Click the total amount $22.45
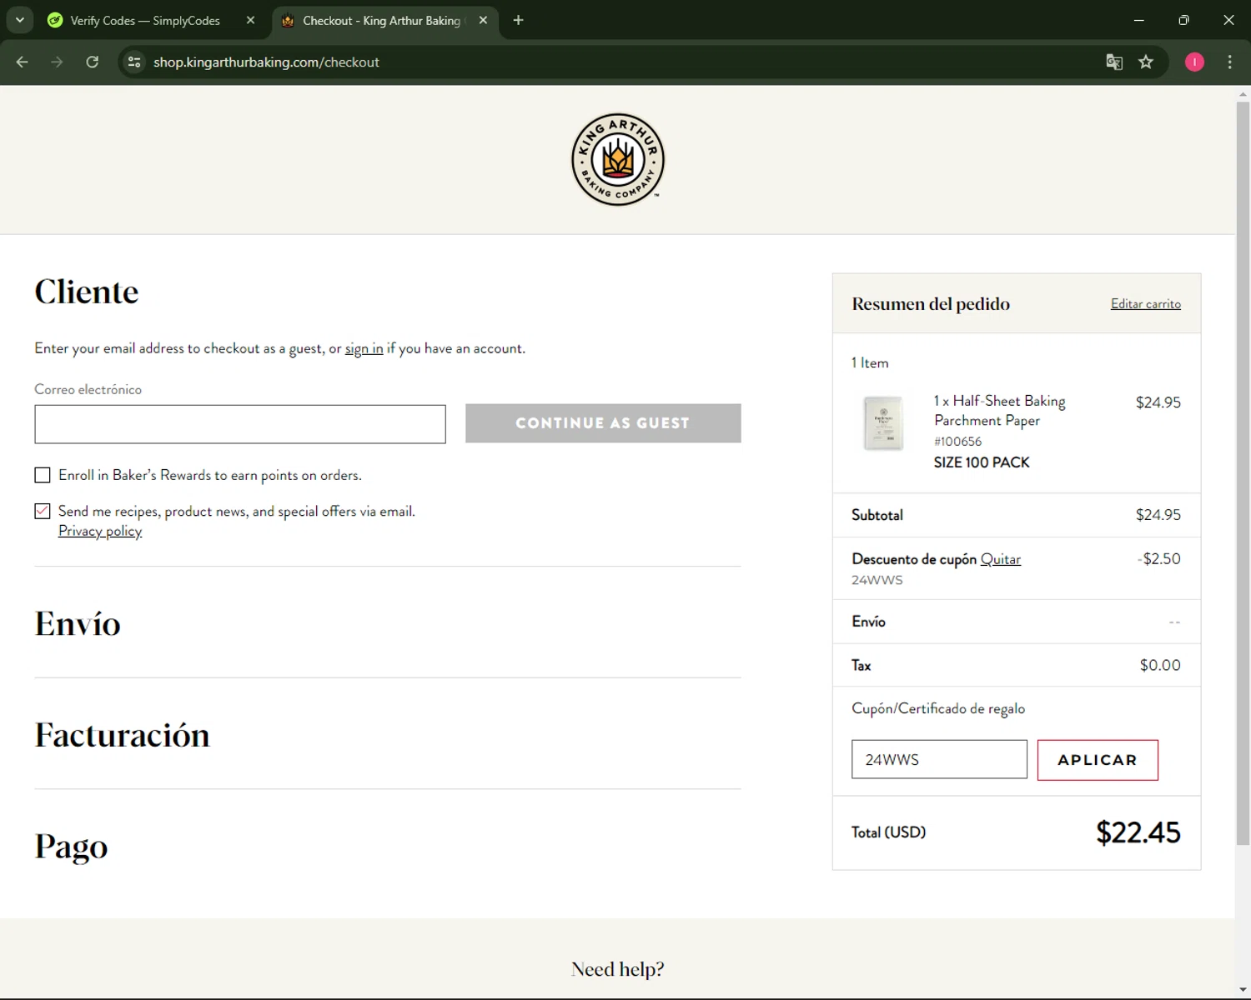1251x1000 pixels. point(1138,832)
